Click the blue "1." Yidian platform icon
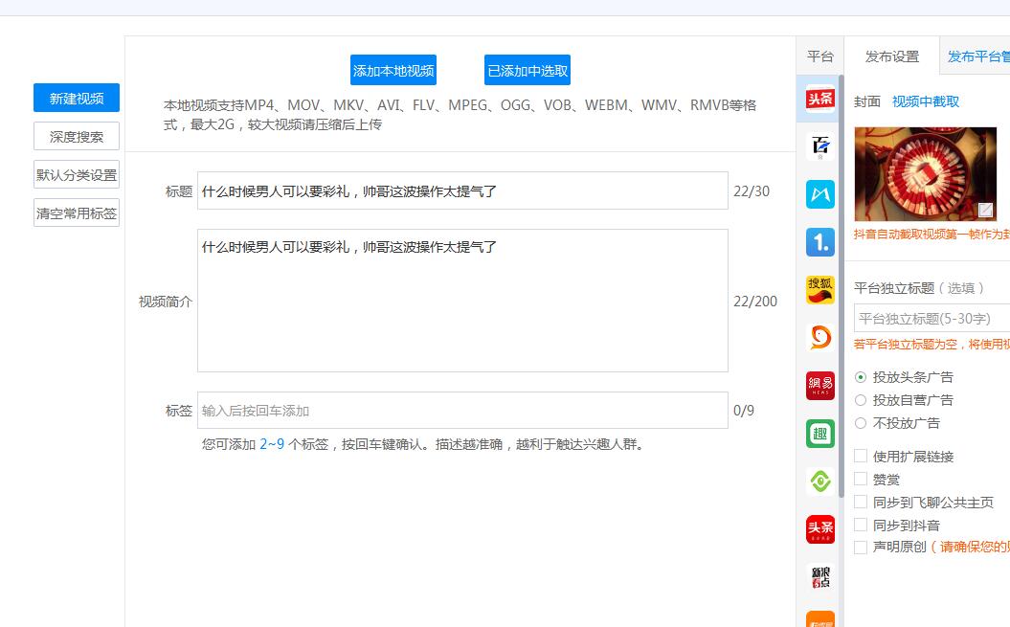Image resolution: width=1010 pixels, height=627 pixels. [x=819, y=242]
